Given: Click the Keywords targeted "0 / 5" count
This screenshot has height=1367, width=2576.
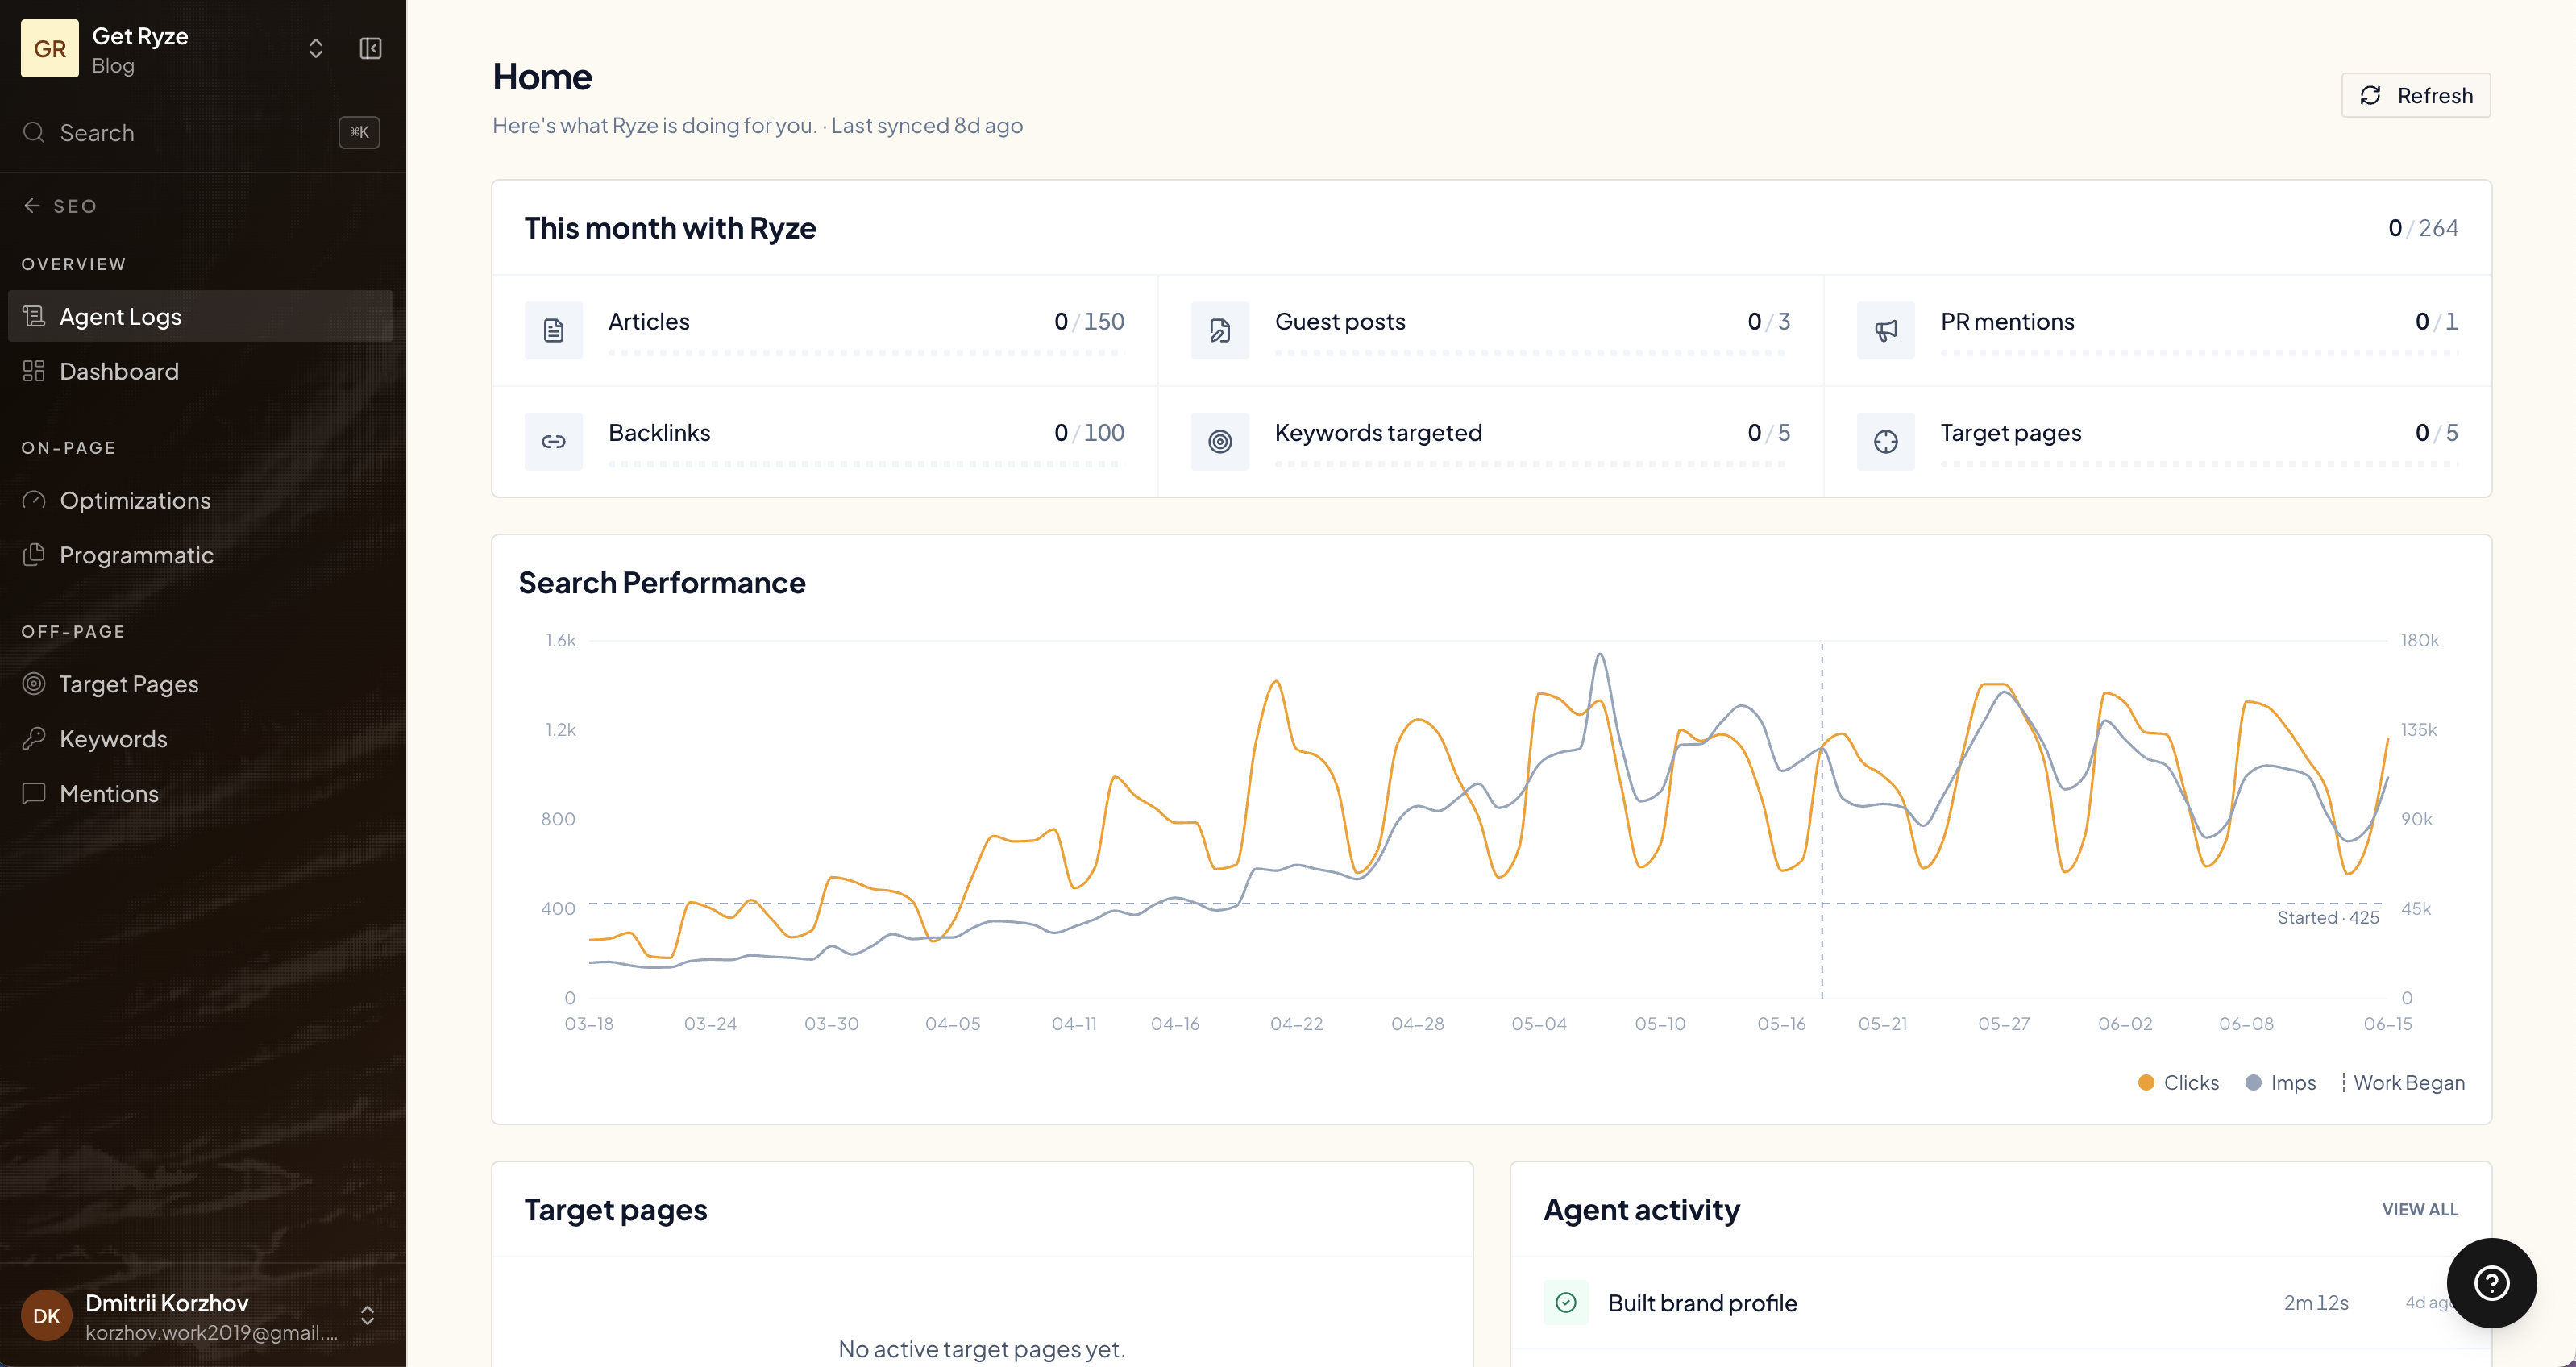Looking at the screenshot, I should (1768, 432).
